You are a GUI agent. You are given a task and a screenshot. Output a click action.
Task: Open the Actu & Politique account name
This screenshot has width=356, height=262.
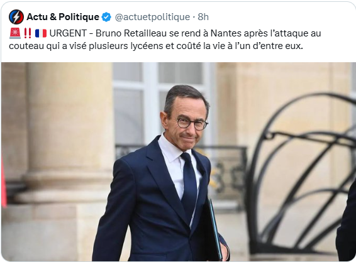click(x=63, y=17)
